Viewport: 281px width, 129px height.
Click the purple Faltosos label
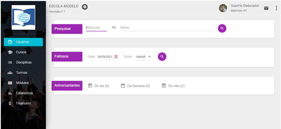pos(67,56)
